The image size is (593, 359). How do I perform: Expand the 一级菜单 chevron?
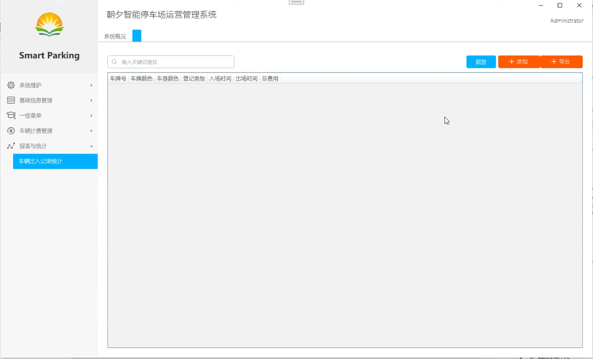[x=91, y=116]
